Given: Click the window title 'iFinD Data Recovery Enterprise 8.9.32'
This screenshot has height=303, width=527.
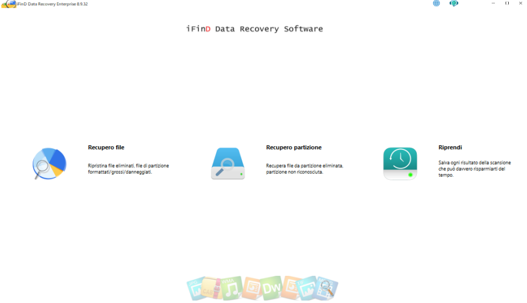Looking at the screenshot, I should click(53, 4).
